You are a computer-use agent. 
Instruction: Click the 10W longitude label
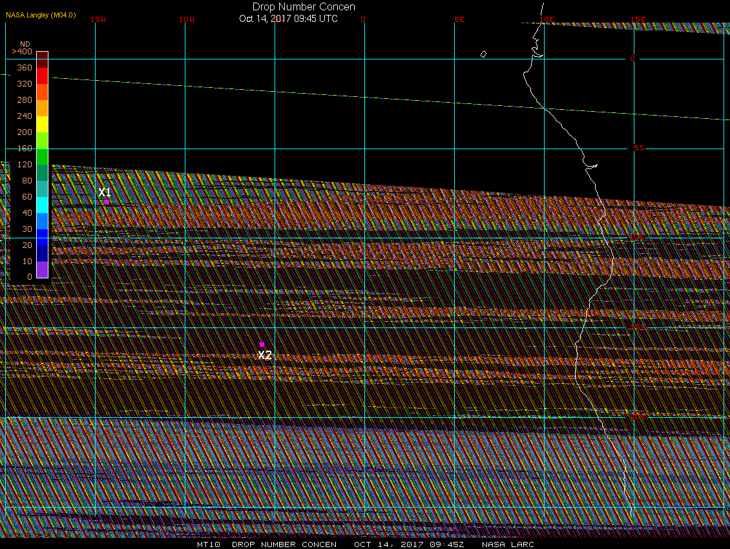[x=186, y=19]
